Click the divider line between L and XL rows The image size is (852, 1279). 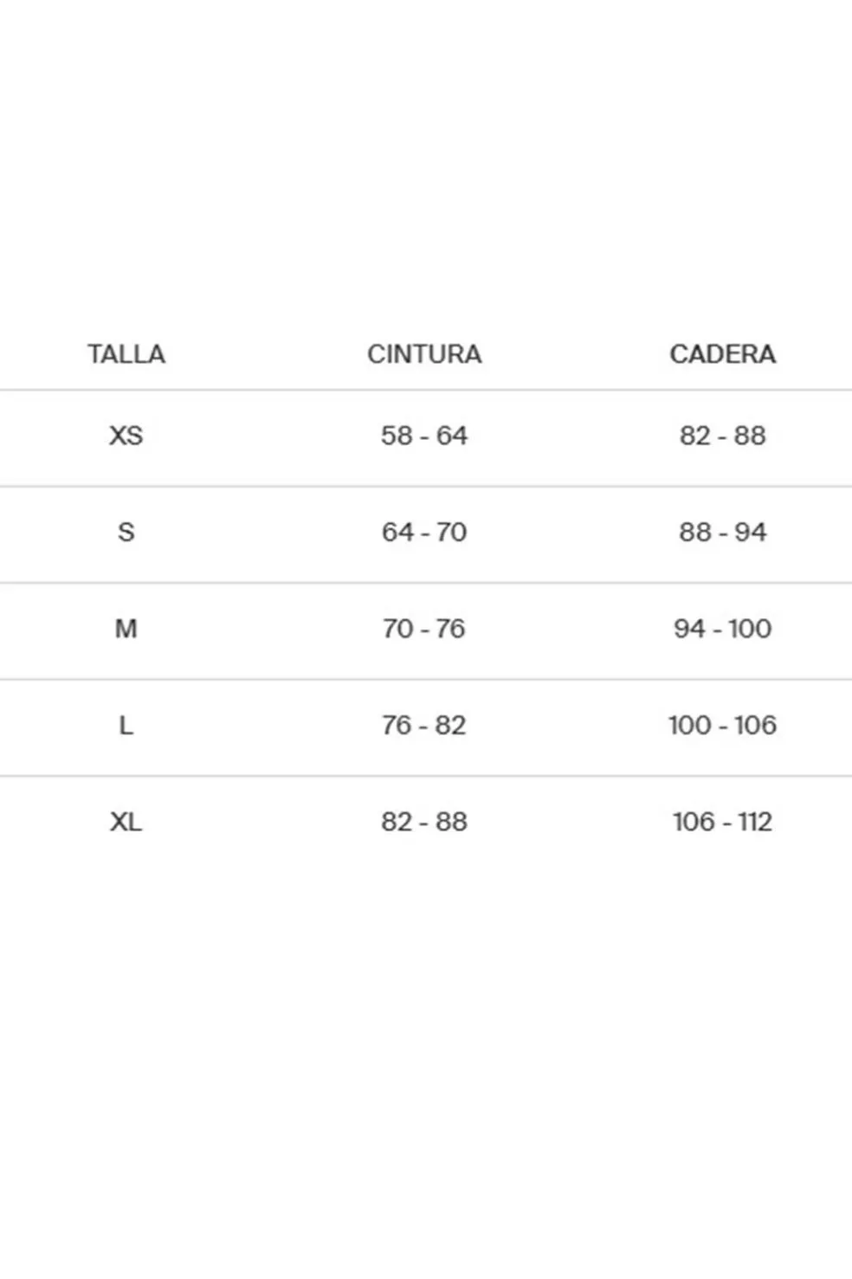click(x=424, y=776)
